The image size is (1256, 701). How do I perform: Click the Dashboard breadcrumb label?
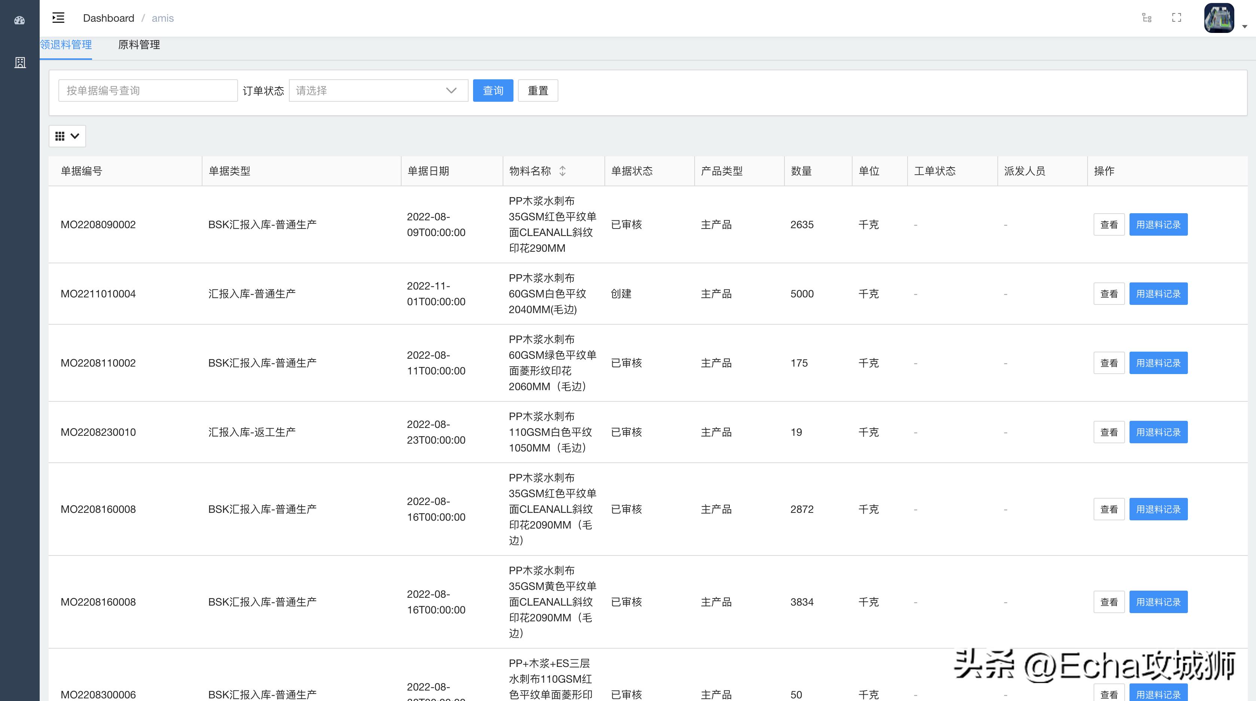(x=108, y=18)
